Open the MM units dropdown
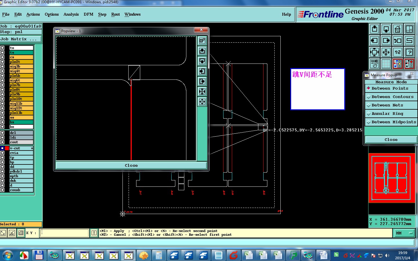The width and height of the screenshot is (418, 261). pyautogui.click(x=404, y=233)
